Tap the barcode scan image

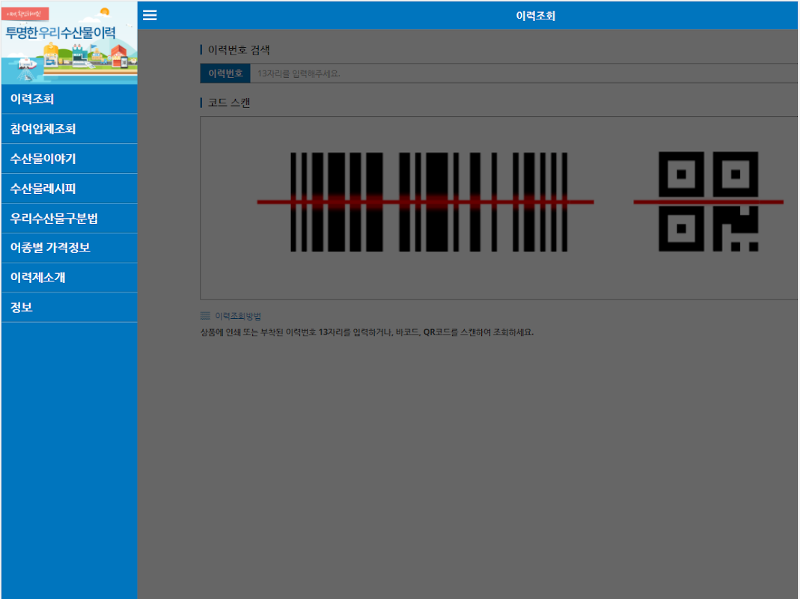point(426,201)
